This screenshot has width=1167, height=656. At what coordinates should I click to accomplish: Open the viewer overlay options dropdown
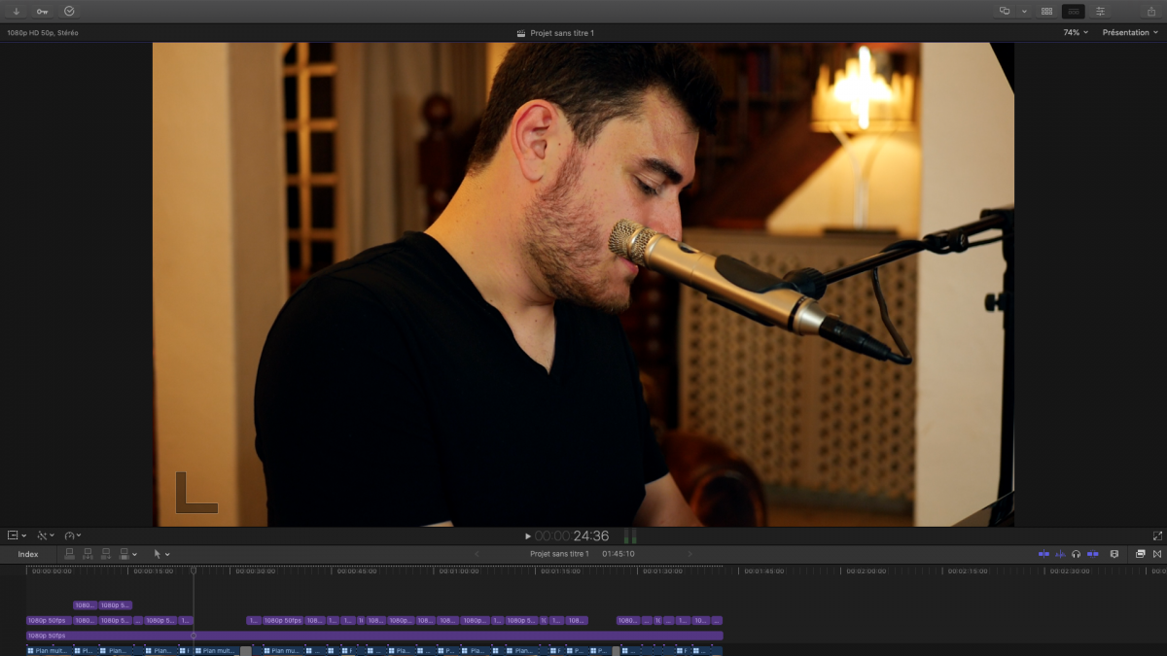pyautogui.click(x=18, y=535)
